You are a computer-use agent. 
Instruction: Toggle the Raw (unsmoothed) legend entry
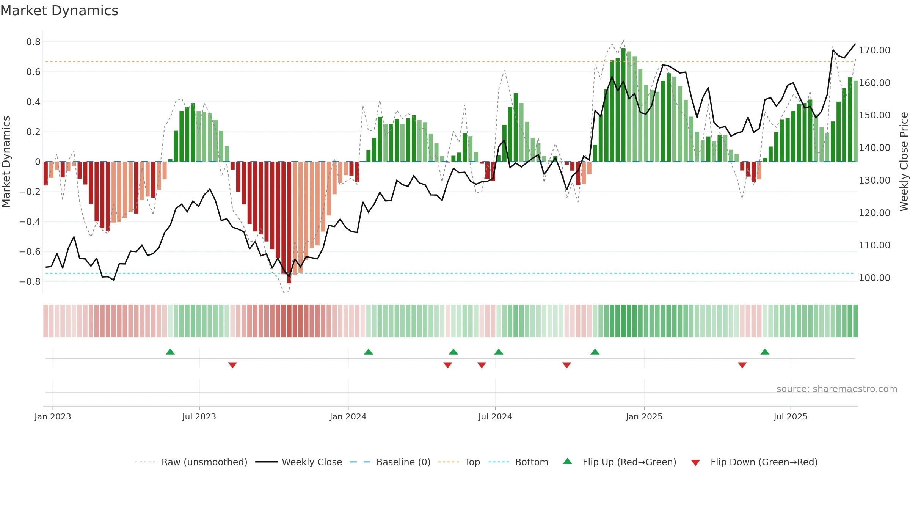pyautogui.click(x=191, y=462)
